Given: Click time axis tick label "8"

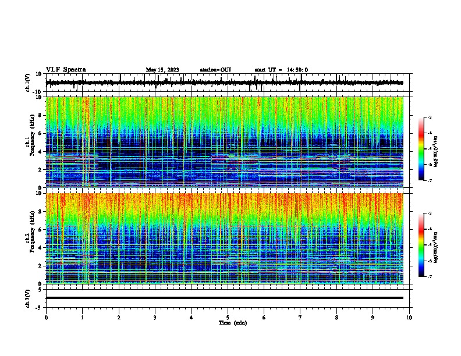Looking at the screenshot, I should click(336, 318).
